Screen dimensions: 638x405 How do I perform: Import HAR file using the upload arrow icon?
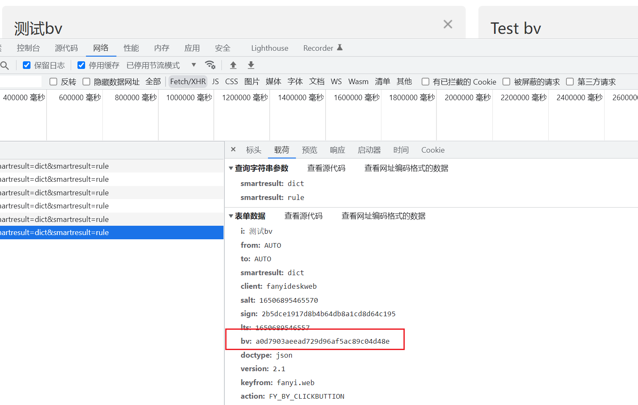pos(233,65)
